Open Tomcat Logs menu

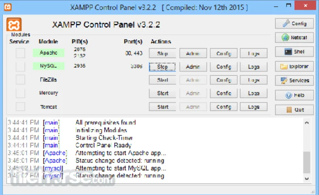[x=254, y=107]
